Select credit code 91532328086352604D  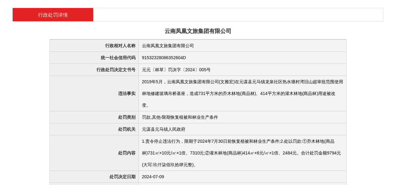(x=164, y=58)
